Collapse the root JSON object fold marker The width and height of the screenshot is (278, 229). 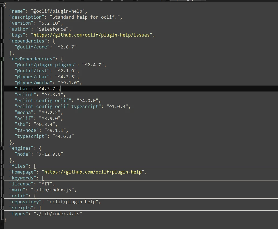pos(2,5)
